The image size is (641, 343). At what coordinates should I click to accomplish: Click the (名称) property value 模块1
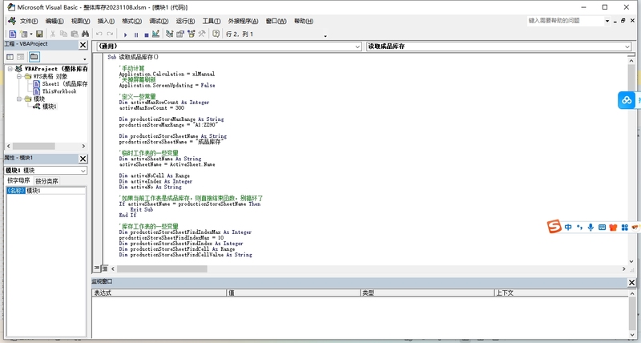point(56,191)
